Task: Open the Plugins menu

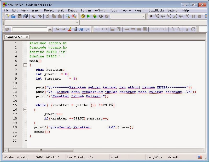Action: pos(140,10)
